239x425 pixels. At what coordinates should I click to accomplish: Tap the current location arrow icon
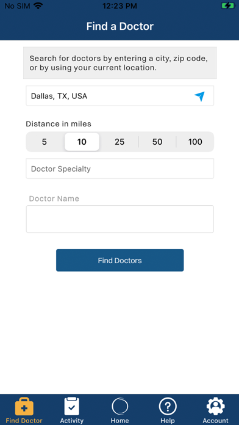199,96
